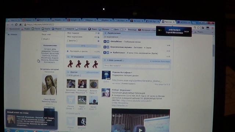The image size is (235, 132).
Task: Click the profile completion progress bar
Action: 83,46
